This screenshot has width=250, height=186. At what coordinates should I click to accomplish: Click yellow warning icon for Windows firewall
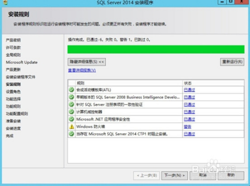click(x=71, y=126)
